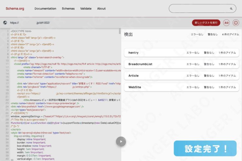The image size is (242, 161).
Task: Expand the hentry result row
Action: click(x=182, y=53)
